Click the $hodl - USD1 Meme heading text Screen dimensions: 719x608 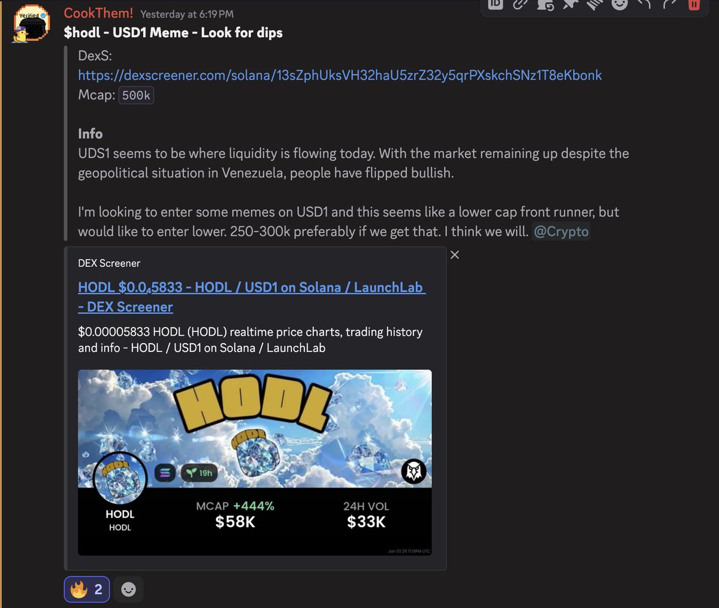tap(173, 33)
